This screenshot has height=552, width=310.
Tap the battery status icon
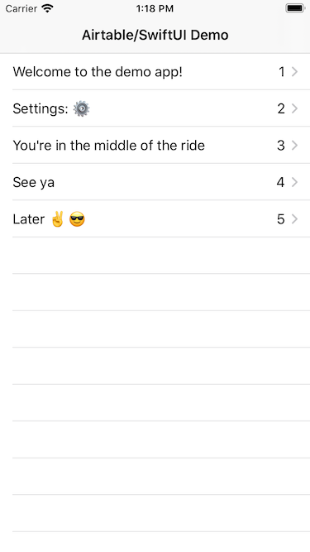295,8
